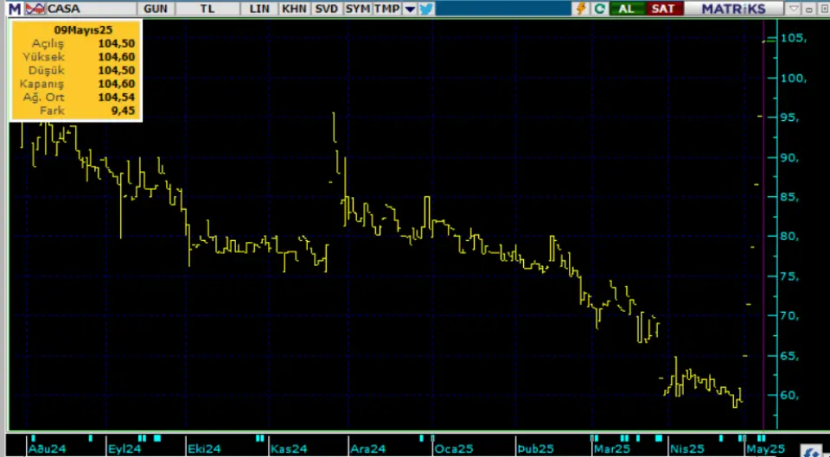Click the MATRIKS logo button
The width and height of the screenshot is (830, 457).
click(x=733, y=9)
